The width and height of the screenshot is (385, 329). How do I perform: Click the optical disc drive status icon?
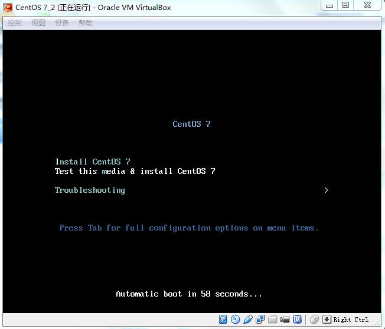tap(236, 320)
